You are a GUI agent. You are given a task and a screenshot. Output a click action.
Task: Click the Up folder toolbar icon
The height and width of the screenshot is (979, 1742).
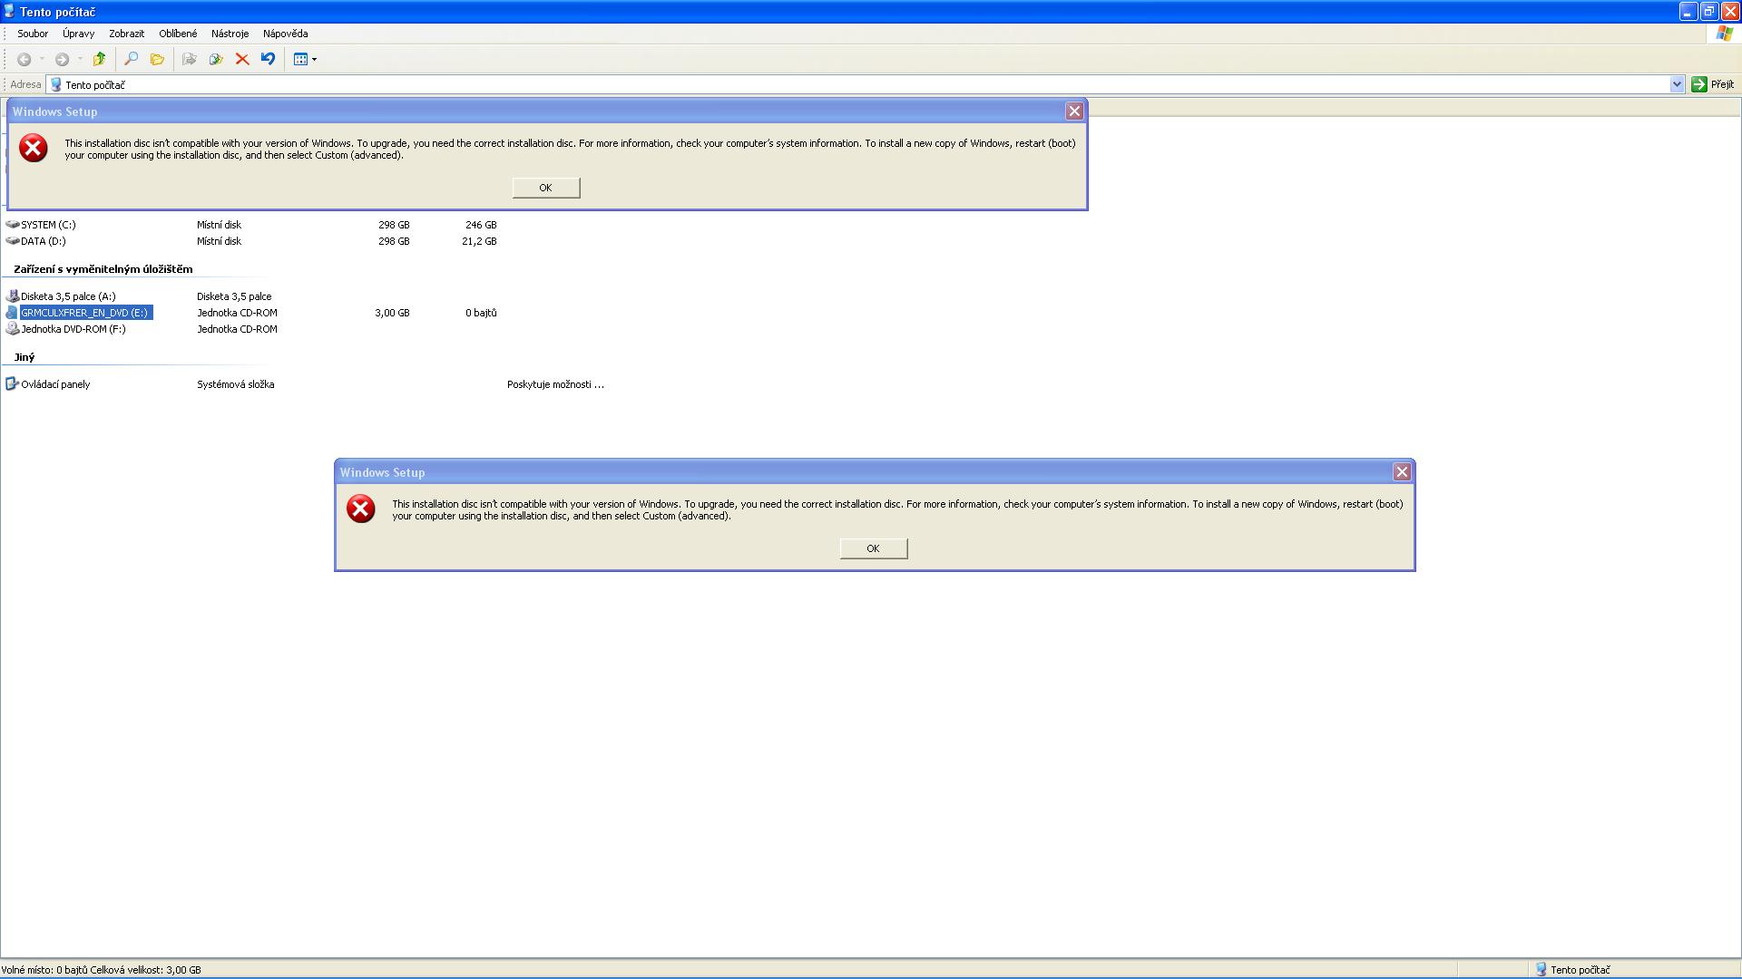(x=99, y=59)
